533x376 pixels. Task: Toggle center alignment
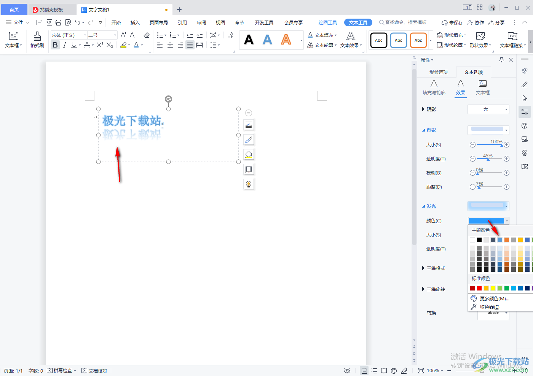tap(170, 45)
